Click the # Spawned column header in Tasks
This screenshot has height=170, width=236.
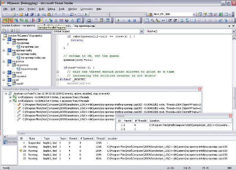[86, 138]
